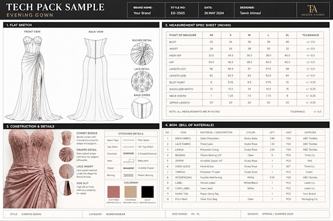The height and width of the screenshot is (221, 333).
Task: Select the 'HIGH HIP' row label
Action: (175, 56)
